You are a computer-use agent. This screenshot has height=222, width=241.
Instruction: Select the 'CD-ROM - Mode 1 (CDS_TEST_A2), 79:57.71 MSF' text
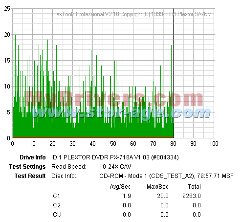[166, 176]
